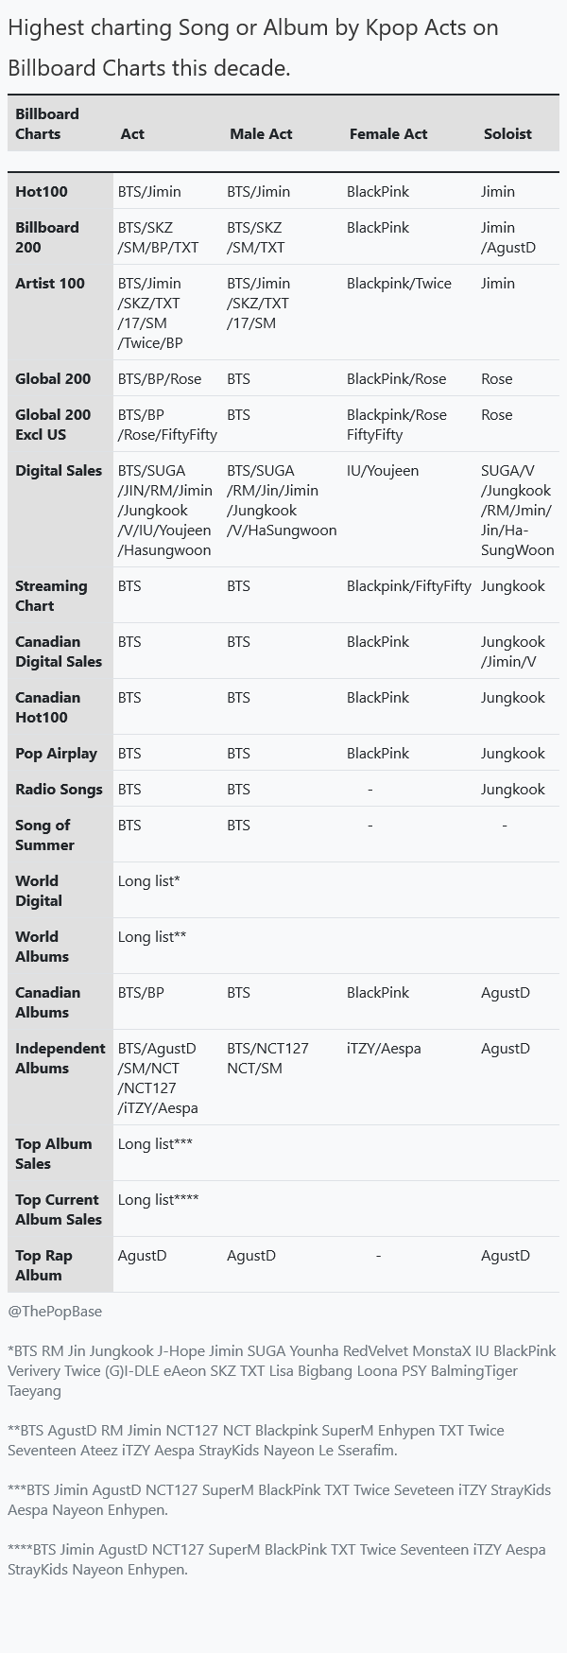The height and width of the screenshot is (1653, 567).
Task: Click 'Long list*' in the World Digital row
Action: click(149, 881)
